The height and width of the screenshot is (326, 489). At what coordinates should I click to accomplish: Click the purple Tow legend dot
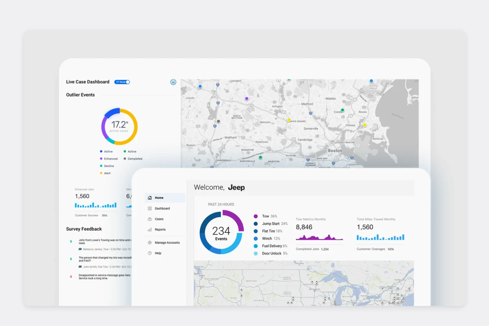pyautogui.click(x=256, y=216)
